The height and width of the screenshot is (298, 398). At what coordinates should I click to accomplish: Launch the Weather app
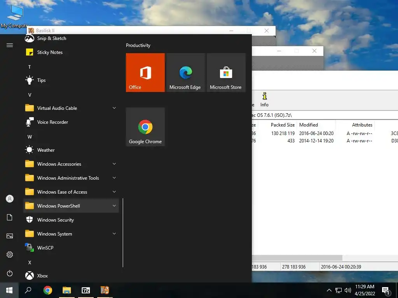(71, 150)
